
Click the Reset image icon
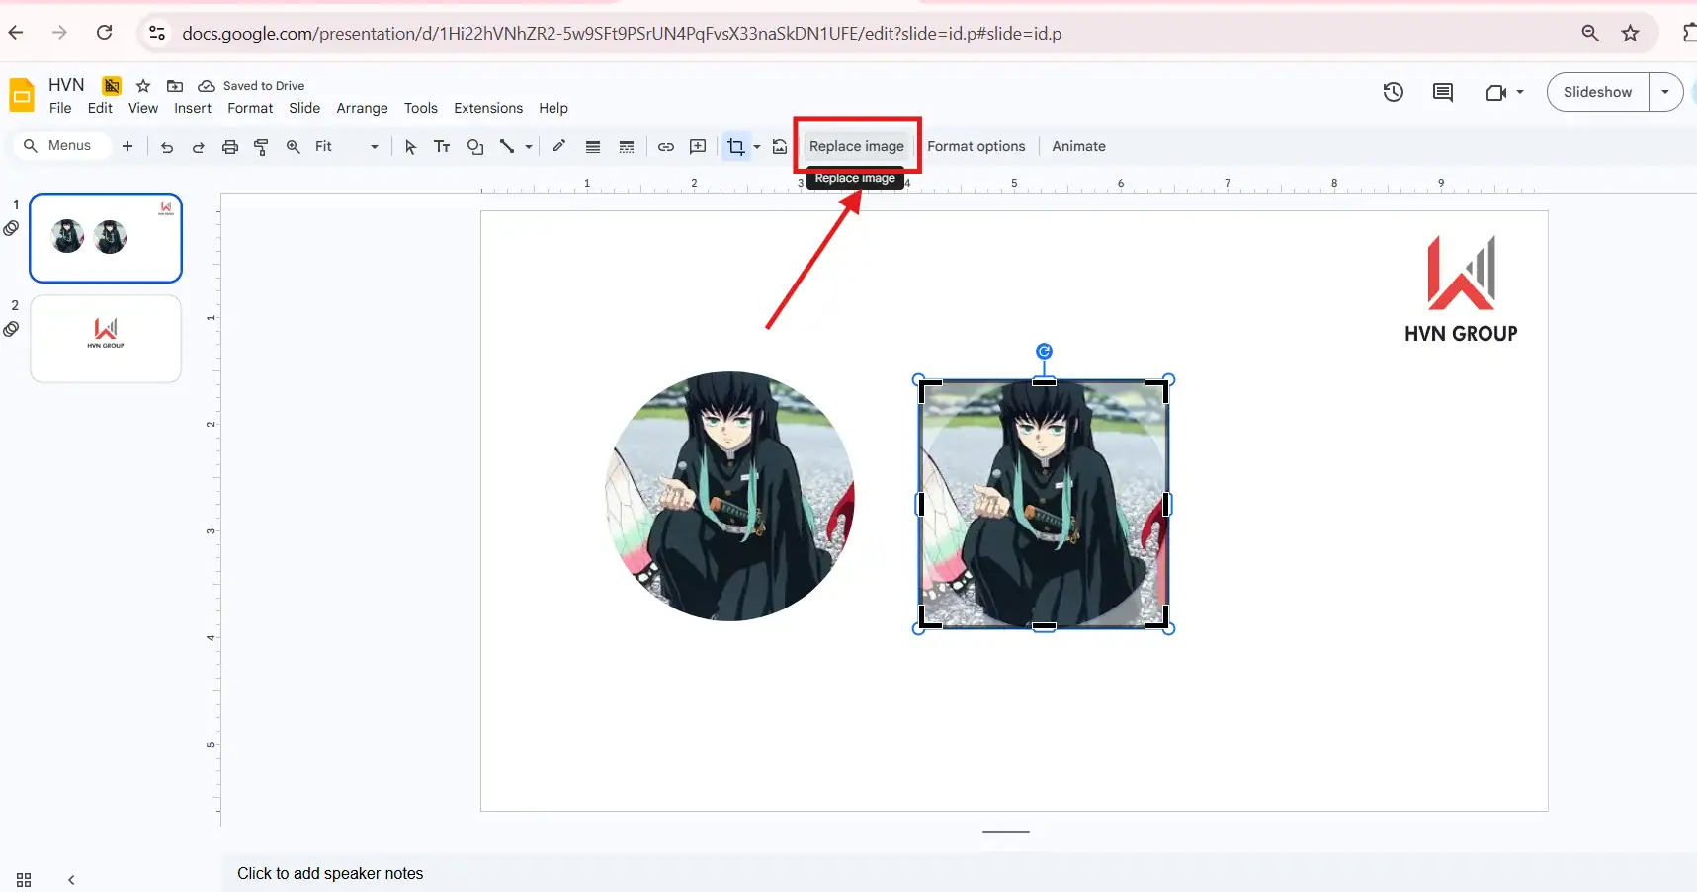(x=780, y=147)
